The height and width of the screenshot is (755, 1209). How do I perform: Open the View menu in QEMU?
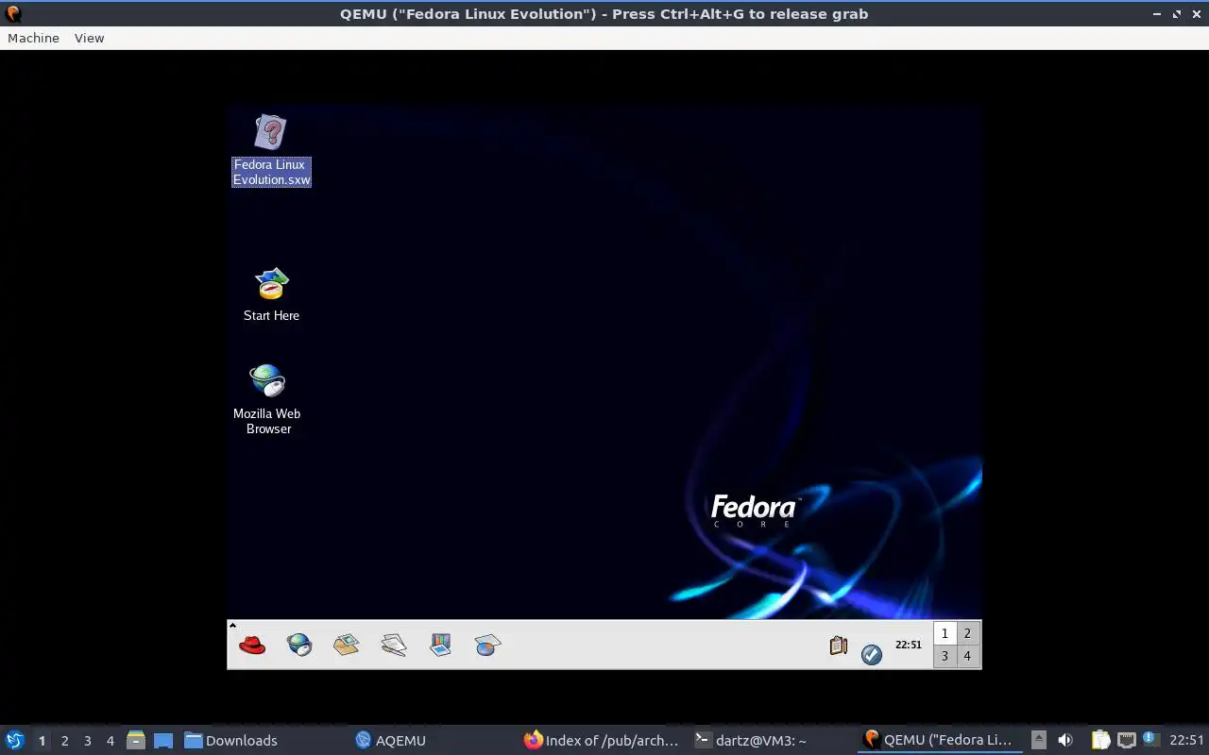tap(89, 38)
